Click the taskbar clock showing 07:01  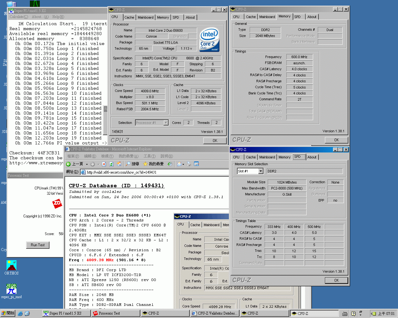(x=386, y=314)
